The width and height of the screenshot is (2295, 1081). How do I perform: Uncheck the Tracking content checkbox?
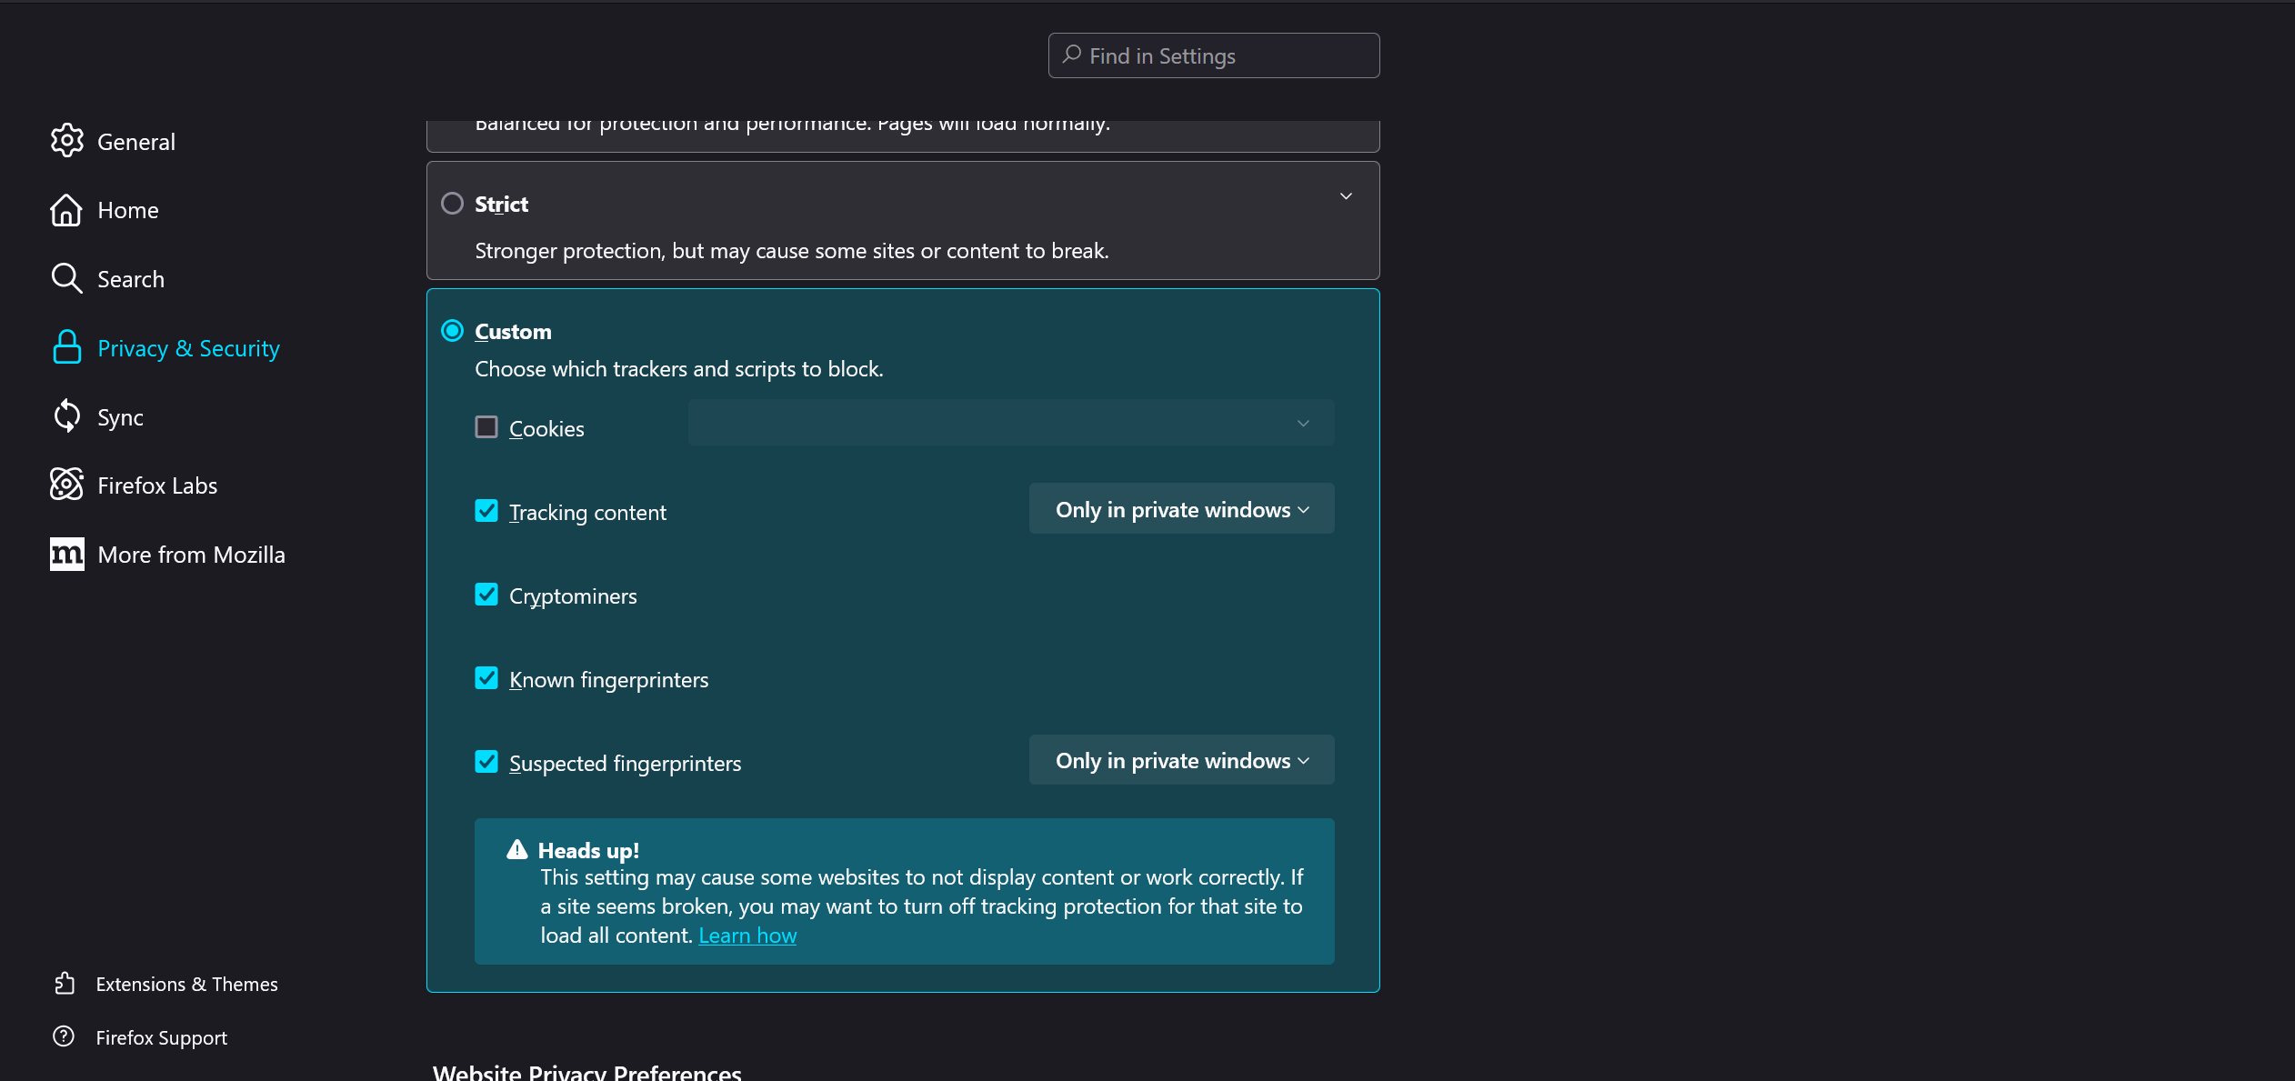click(x=486, y=511)
